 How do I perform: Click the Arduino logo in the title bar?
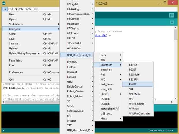[x=4, y=3]
